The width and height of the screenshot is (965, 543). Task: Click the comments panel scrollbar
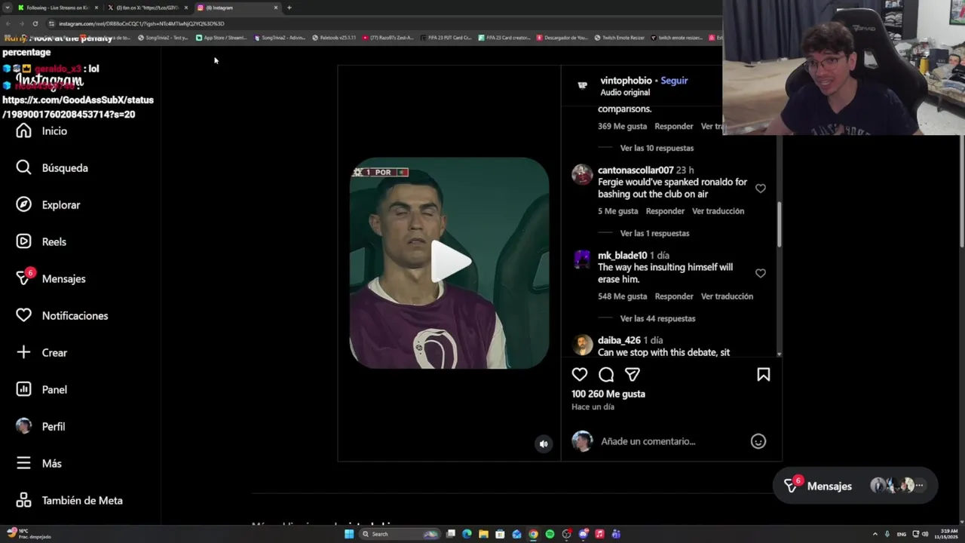coord(779,224)
